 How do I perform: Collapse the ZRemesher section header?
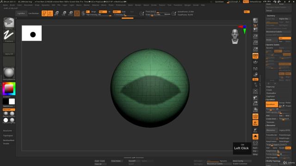(271, 125)
